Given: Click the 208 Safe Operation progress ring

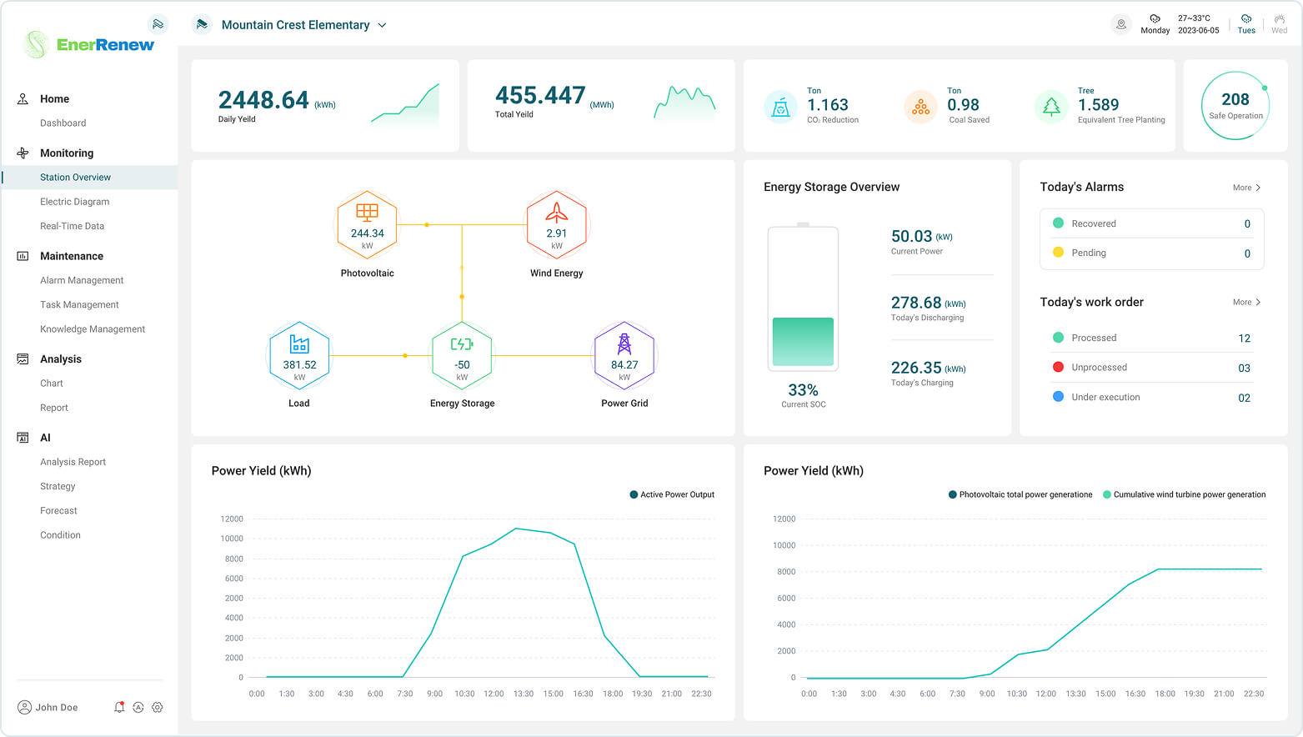Looking at the screenshot, I should 1235,105.
